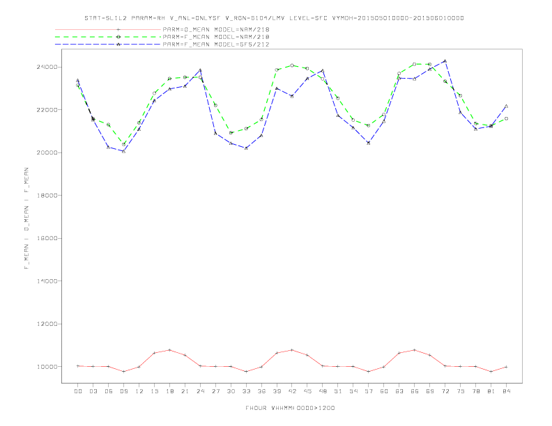Click the blue GFS triangle marker at hour 33

pyautogui.click(x=246, y=148)
